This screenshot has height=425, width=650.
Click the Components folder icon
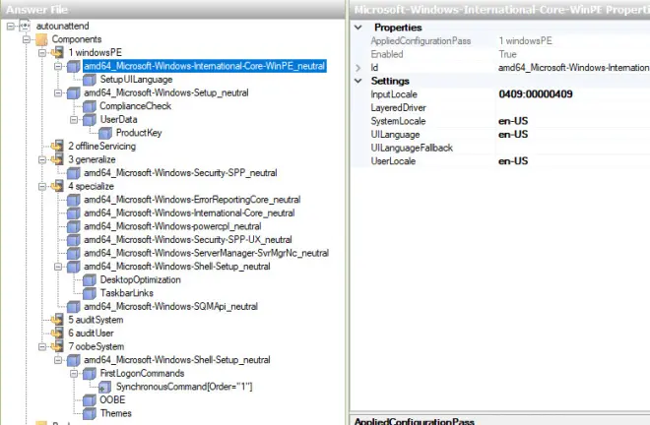(41, 39)
